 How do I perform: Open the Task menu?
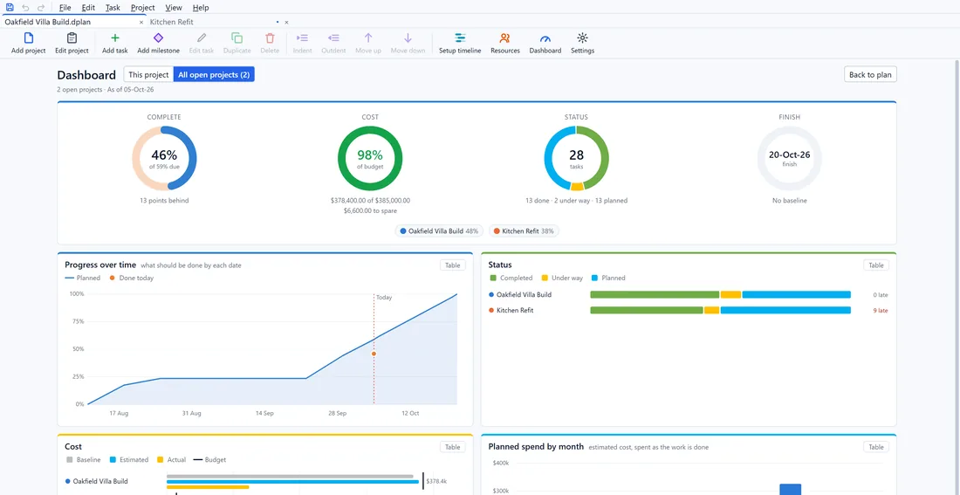113,8
